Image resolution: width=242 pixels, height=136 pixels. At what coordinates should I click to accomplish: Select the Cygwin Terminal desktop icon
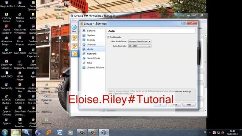[x=6, y=111]
